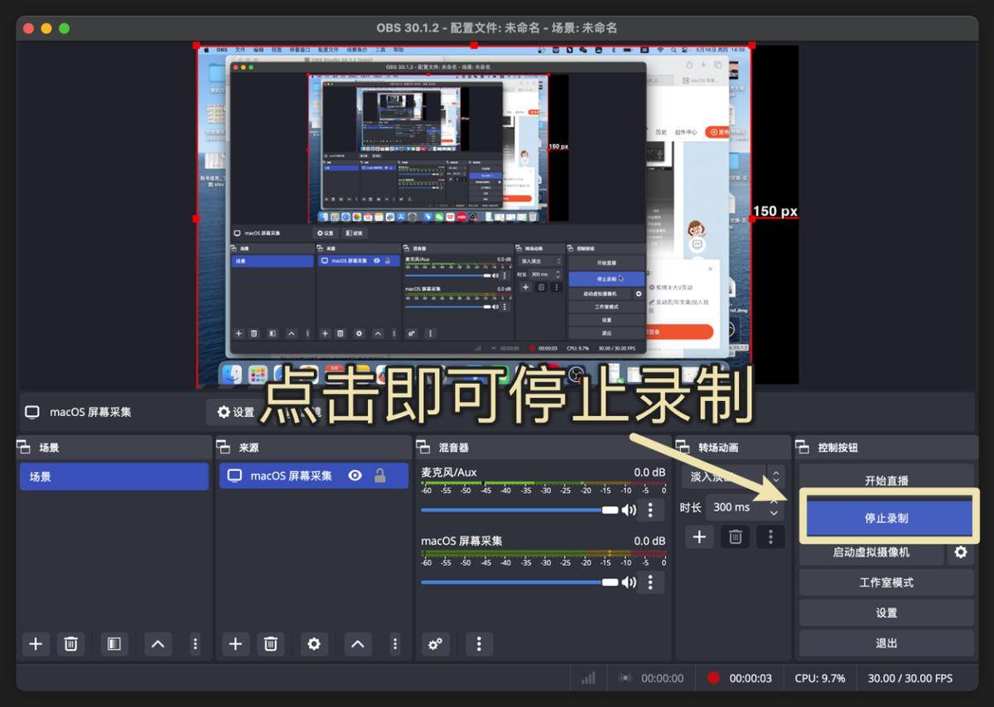Open the Mixer options menu
The height and width of the screenshot is (707, 994).
point(479,644)
